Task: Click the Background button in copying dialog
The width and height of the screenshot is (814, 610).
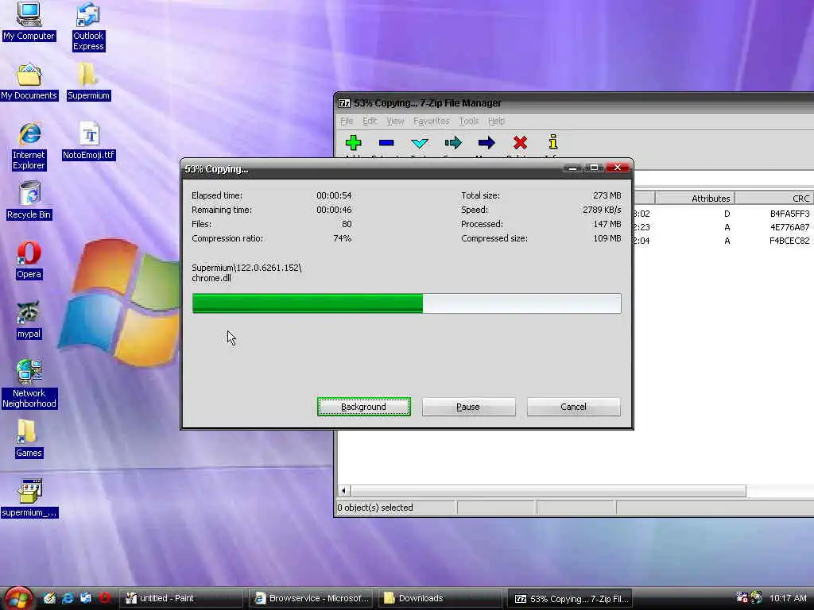Action: pos(364,407)
